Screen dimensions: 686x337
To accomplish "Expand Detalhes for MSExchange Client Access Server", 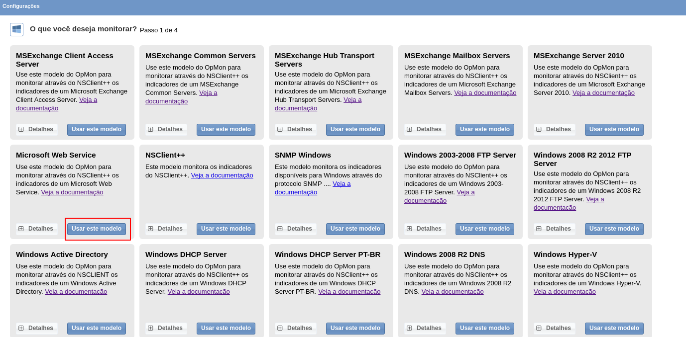I will click(x=36, y=129).
